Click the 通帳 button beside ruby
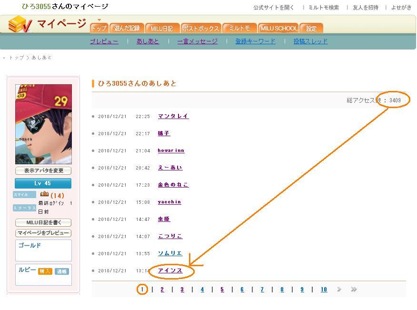Image resolution: width=417 pixels, height=310 pixels. (x=62, y=271)
